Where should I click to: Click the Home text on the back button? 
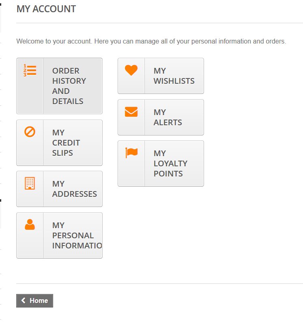click(x=39, y=301)
